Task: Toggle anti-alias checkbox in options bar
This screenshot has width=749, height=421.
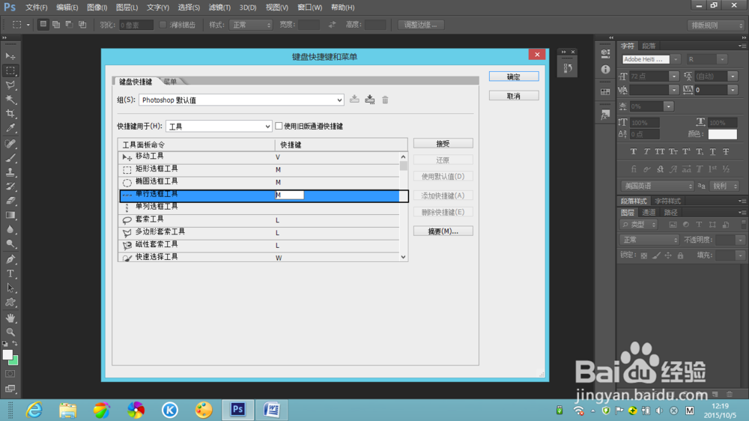Action: 163,25
